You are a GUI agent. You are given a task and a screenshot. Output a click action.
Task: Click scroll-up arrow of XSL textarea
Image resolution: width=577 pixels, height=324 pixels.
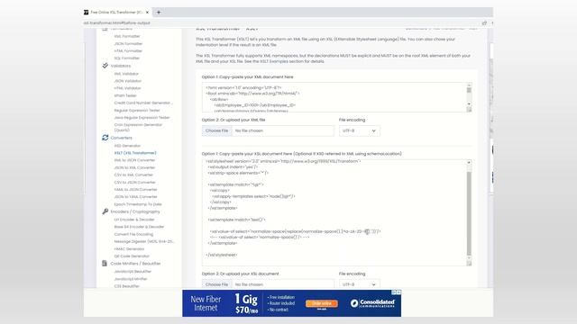[x=469, y=162]
